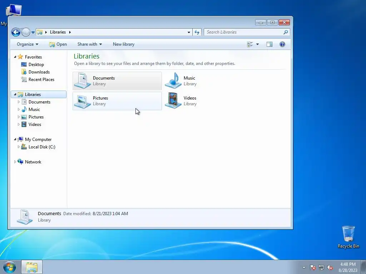
Task: Open Downloads under Favorites
Action: tap(39, 72)
